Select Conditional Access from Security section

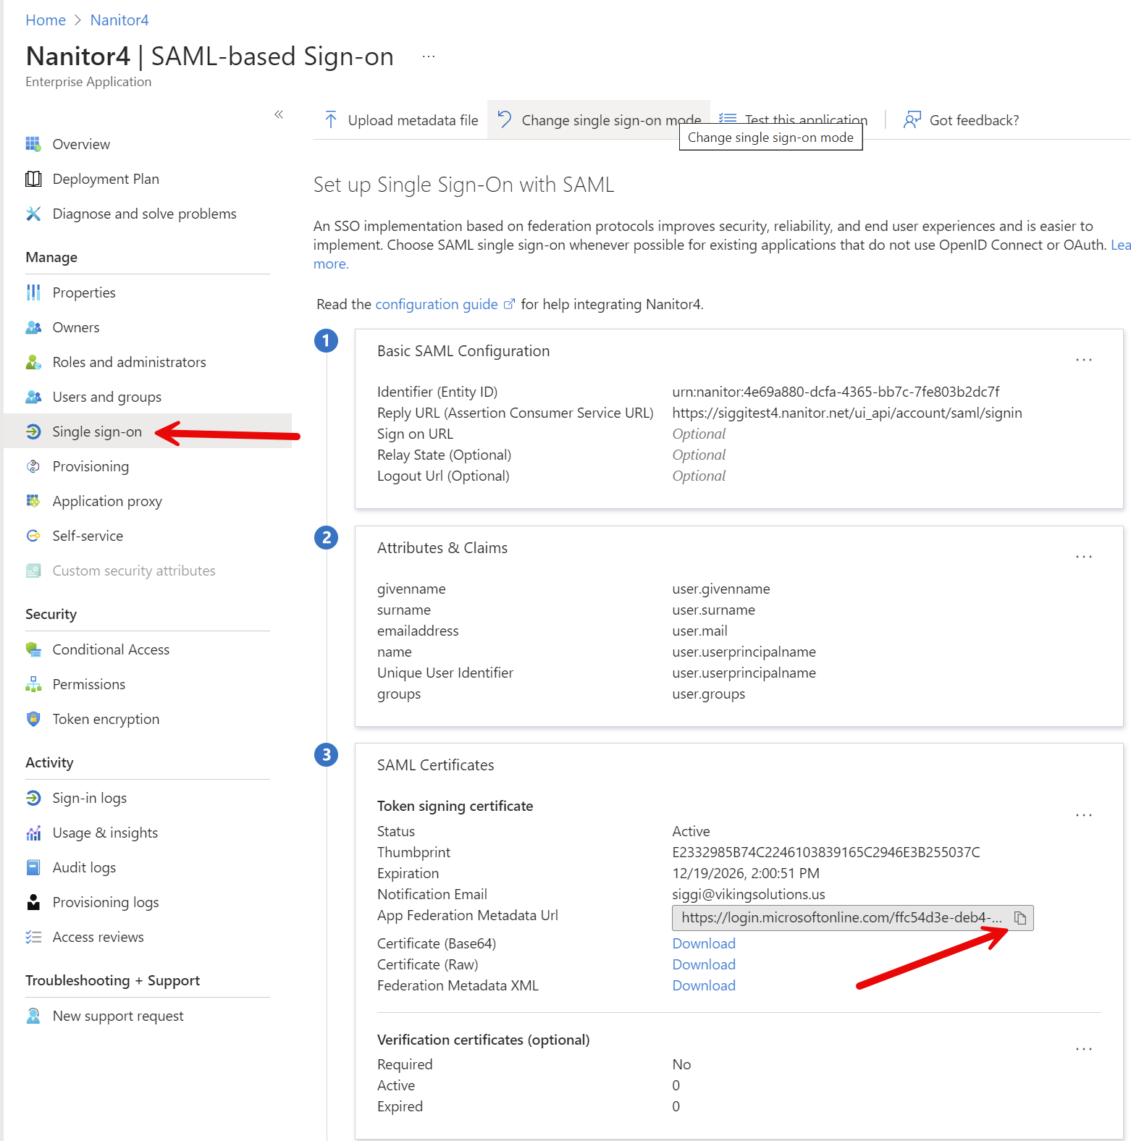click(111, 649)
